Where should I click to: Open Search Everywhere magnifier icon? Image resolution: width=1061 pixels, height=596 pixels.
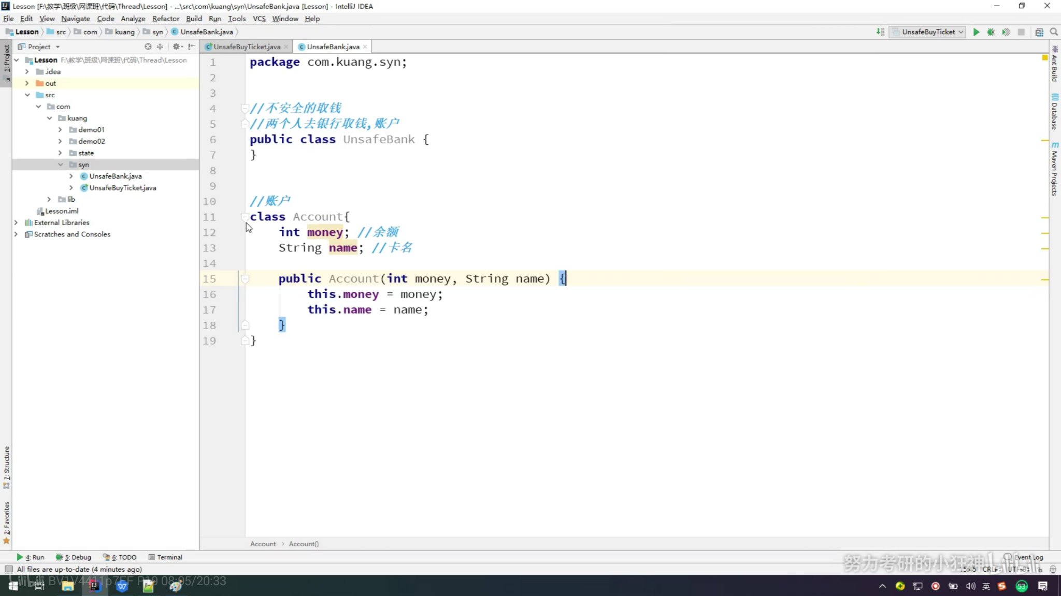[x=1054, y=32]
